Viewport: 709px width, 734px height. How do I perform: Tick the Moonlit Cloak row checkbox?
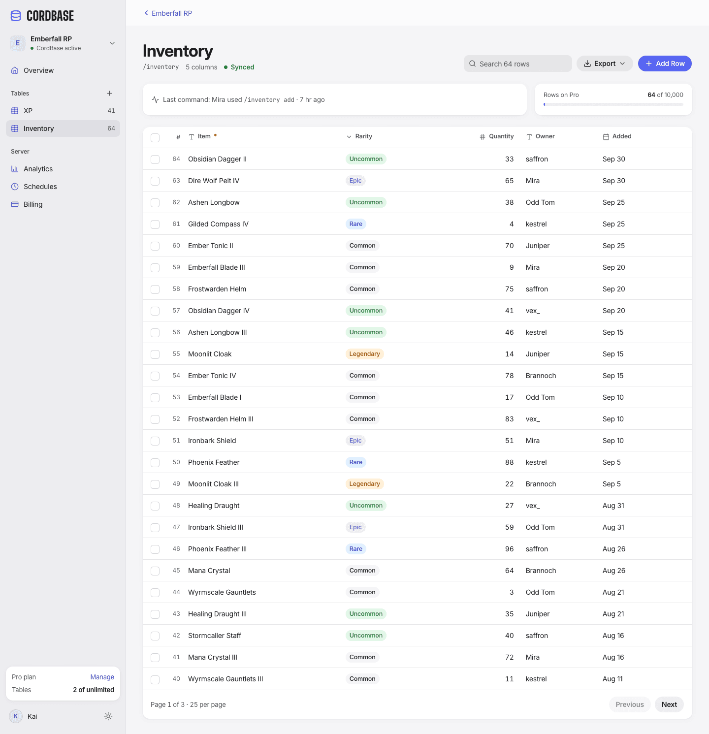tap(155, 354)
